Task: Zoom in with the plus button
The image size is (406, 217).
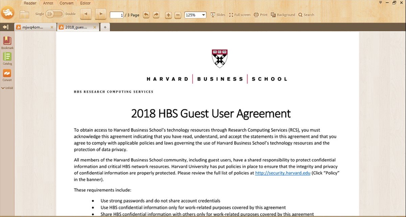Action: [168, 15]
